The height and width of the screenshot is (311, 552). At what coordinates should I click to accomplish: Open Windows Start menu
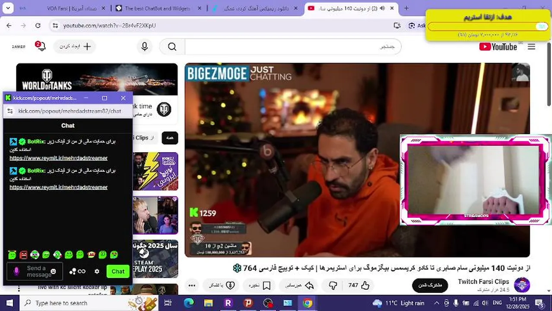pos(10,303)
